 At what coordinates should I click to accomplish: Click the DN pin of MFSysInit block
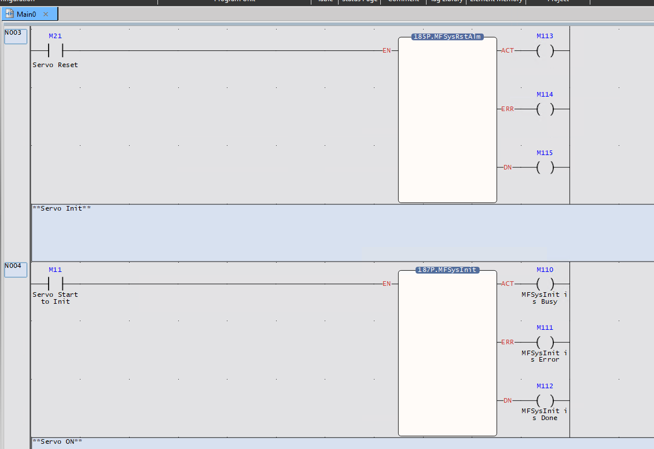point(507,401)
